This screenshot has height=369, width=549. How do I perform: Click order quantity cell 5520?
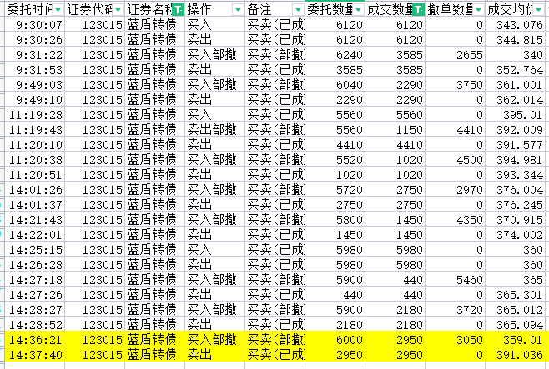(x=335, y=160)
